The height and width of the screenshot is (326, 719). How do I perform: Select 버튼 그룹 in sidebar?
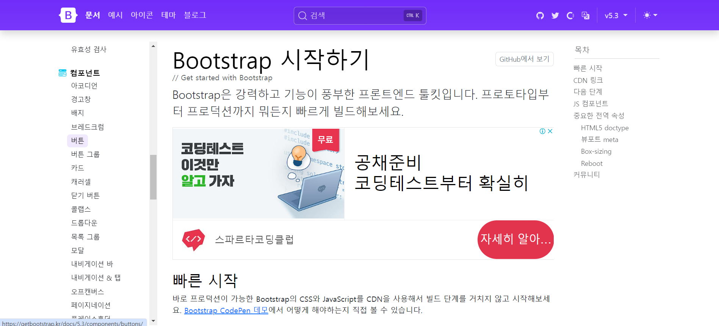[85, 154]
